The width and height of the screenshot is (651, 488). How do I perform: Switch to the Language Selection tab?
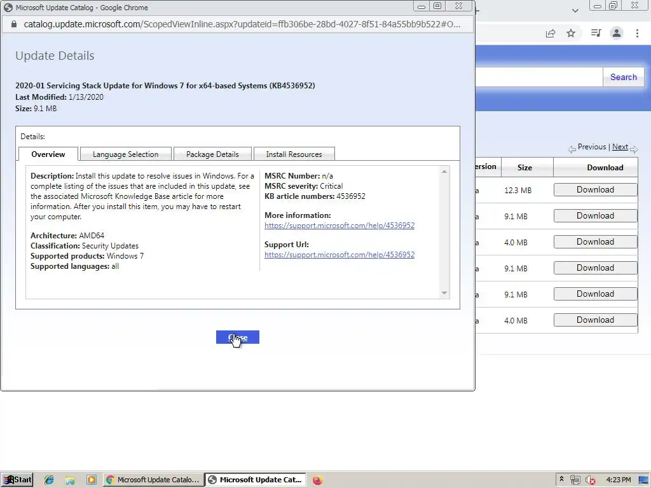click(x=125, y=154)
